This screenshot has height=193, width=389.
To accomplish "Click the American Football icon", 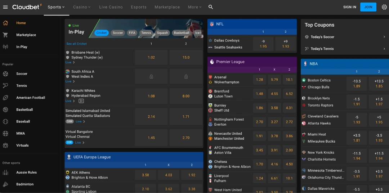I will [x=5, y=98].
